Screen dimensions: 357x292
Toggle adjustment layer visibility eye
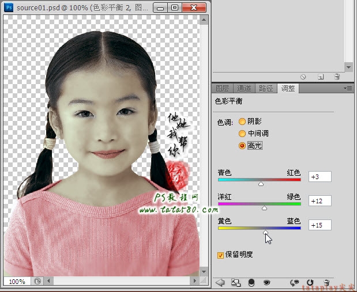266,283
